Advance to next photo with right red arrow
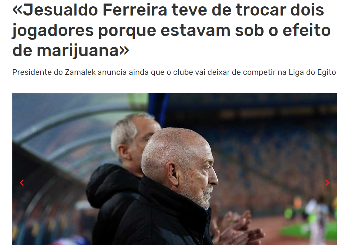Image resolution: width=337 pixels, height=245 pixels. tap(327, 183)
